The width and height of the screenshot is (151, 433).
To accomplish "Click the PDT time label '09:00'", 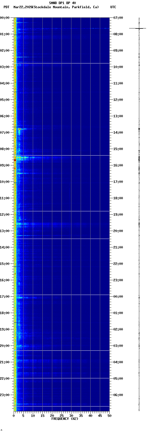I will (x=5, y=165).
